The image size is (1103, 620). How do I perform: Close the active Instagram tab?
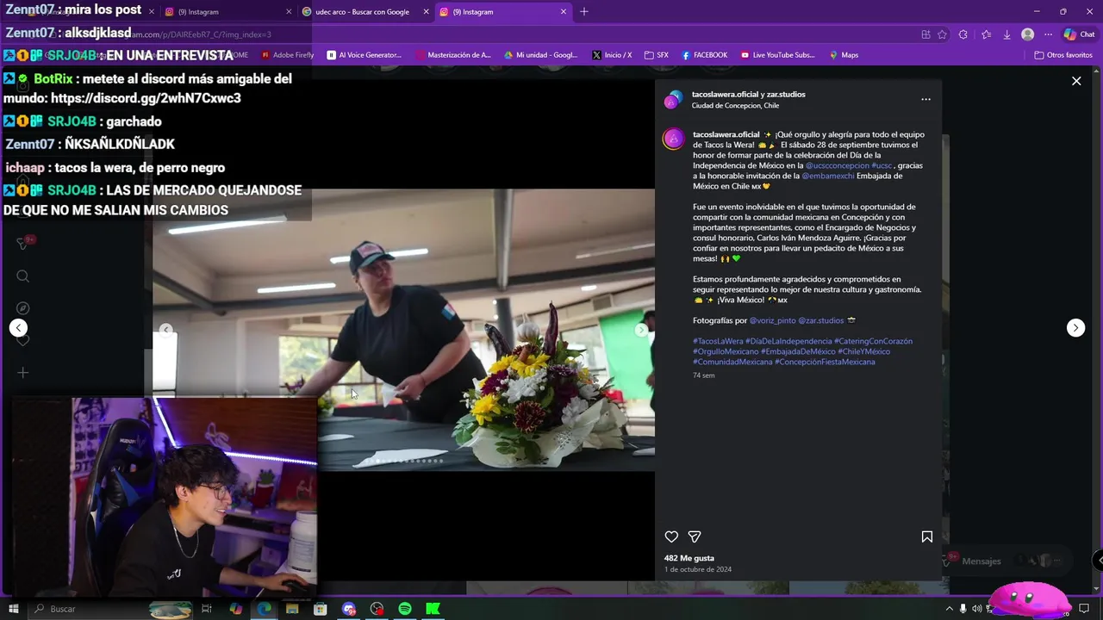564,12
